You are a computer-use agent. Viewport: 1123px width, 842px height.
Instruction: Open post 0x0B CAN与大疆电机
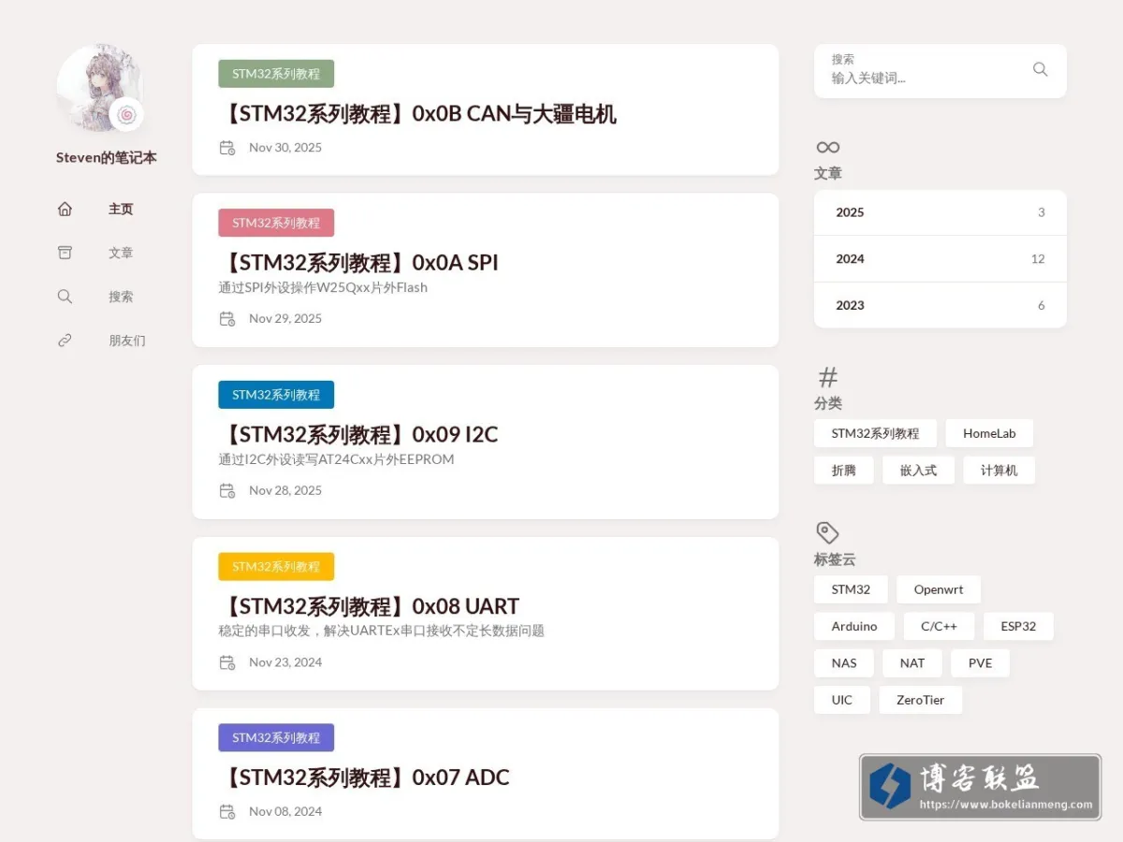click(x=417, y=114)
